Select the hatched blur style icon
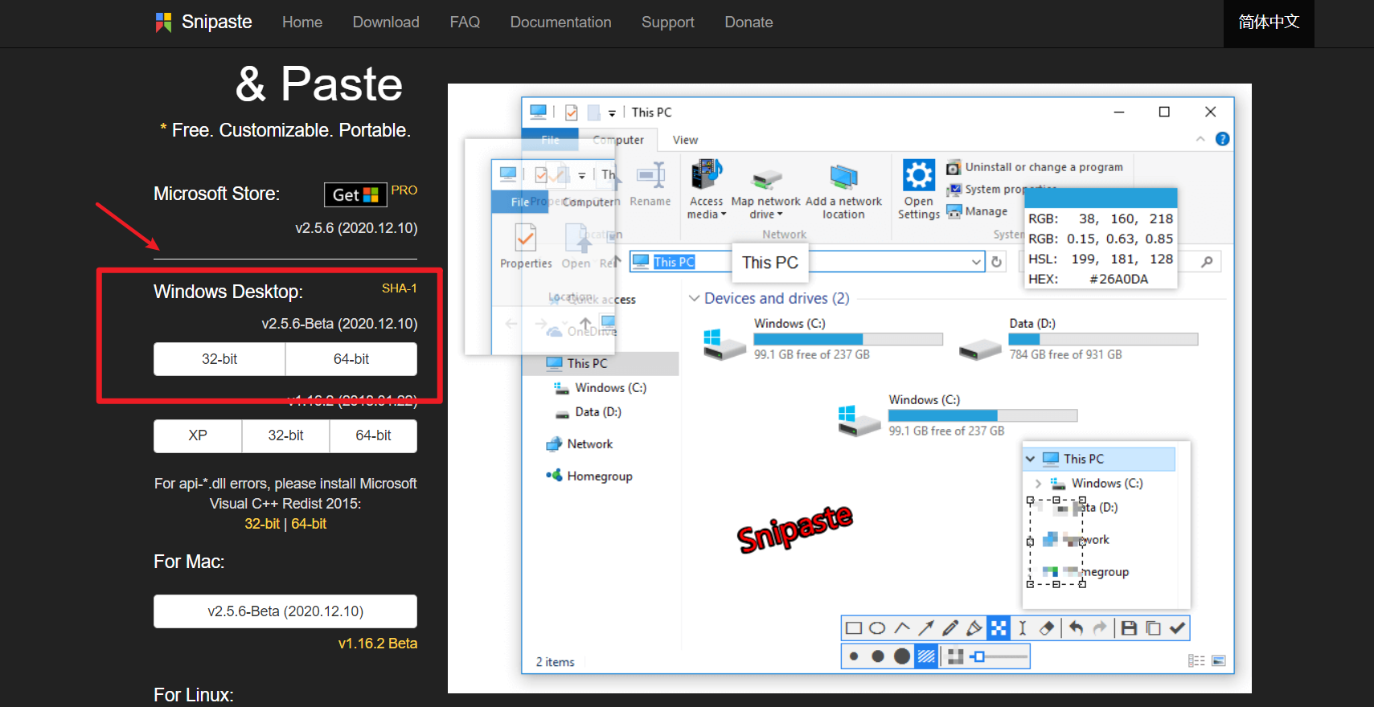Image resolution: width=1374 pixels, height=707 pixels. (926, 656)
